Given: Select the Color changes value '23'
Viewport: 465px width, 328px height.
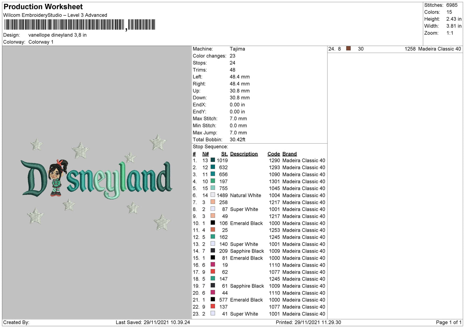Looking at the screenshot, I should click(x=232, y=56).
